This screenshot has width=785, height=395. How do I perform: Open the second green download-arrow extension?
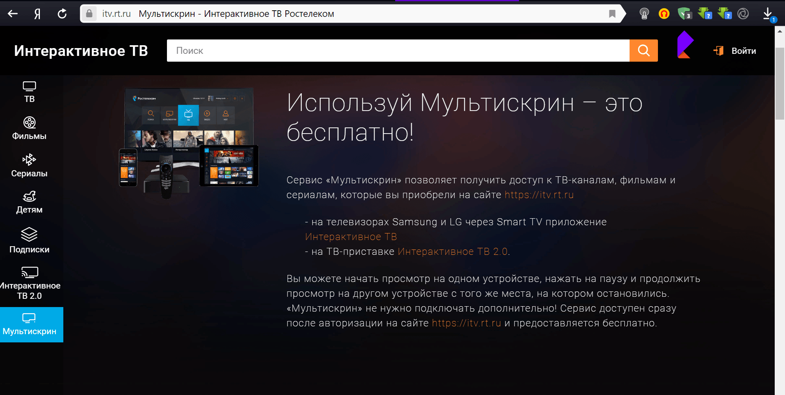tap(725, 14)
